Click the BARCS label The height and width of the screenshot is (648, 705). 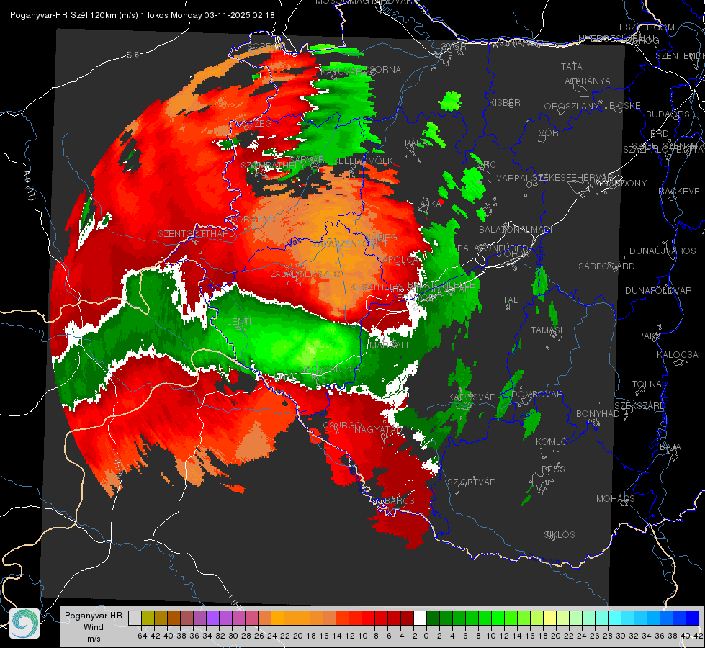click(400, 500)
